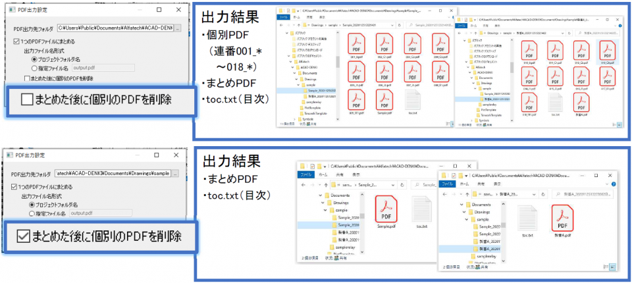Screen dimensions: 632x283
Task: Open the address bar dropdown in the 11-item Sample window
Action: (x=394, y=25)
